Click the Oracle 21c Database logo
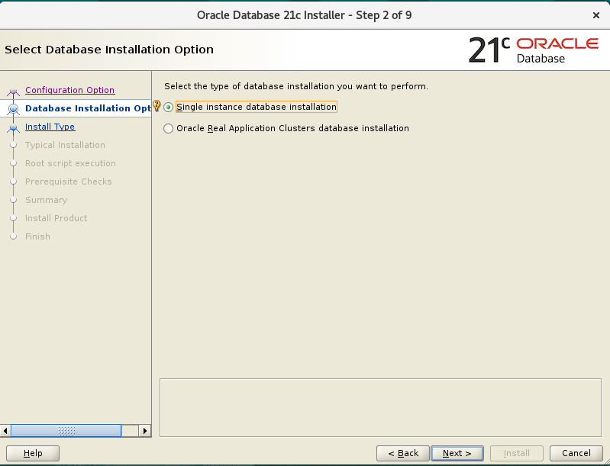Screen dimensions: 610x466 click(x=534, y=50)
